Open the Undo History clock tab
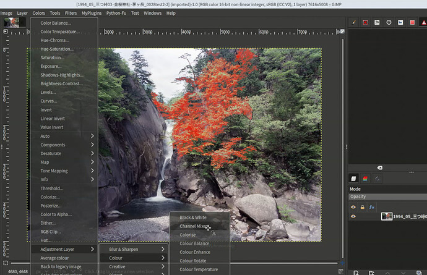Viewport: 427px width, 275px height. pyautogui.click(x=389, y=22)
